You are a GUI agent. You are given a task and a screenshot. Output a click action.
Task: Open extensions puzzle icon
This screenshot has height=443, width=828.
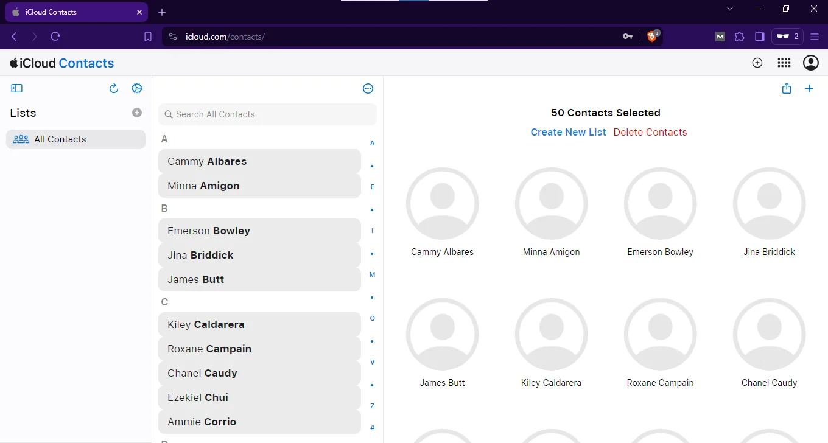[x=740, y=37]
